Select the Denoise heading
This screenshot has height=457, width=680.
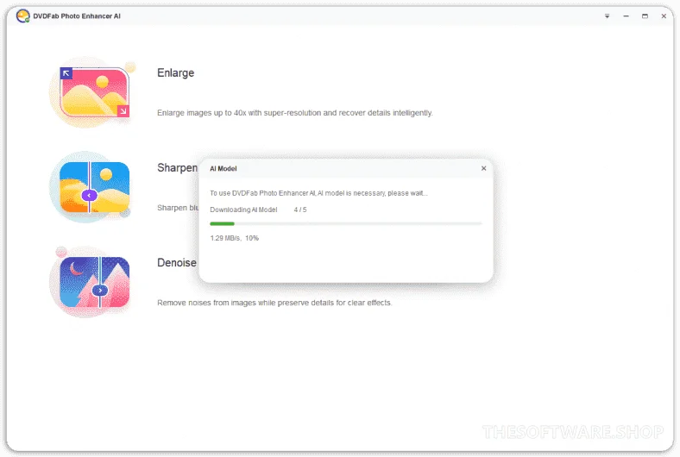tap(177, 262)
